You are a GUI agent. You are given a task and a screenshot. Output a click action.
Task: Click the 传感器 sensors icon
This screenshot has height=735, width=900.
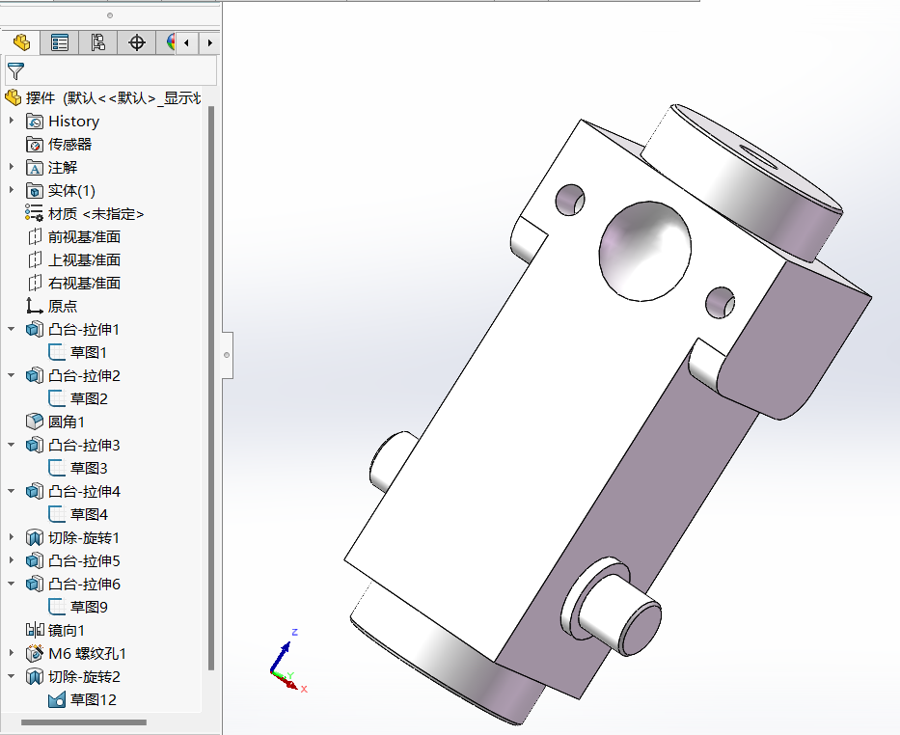coord(35,145)
